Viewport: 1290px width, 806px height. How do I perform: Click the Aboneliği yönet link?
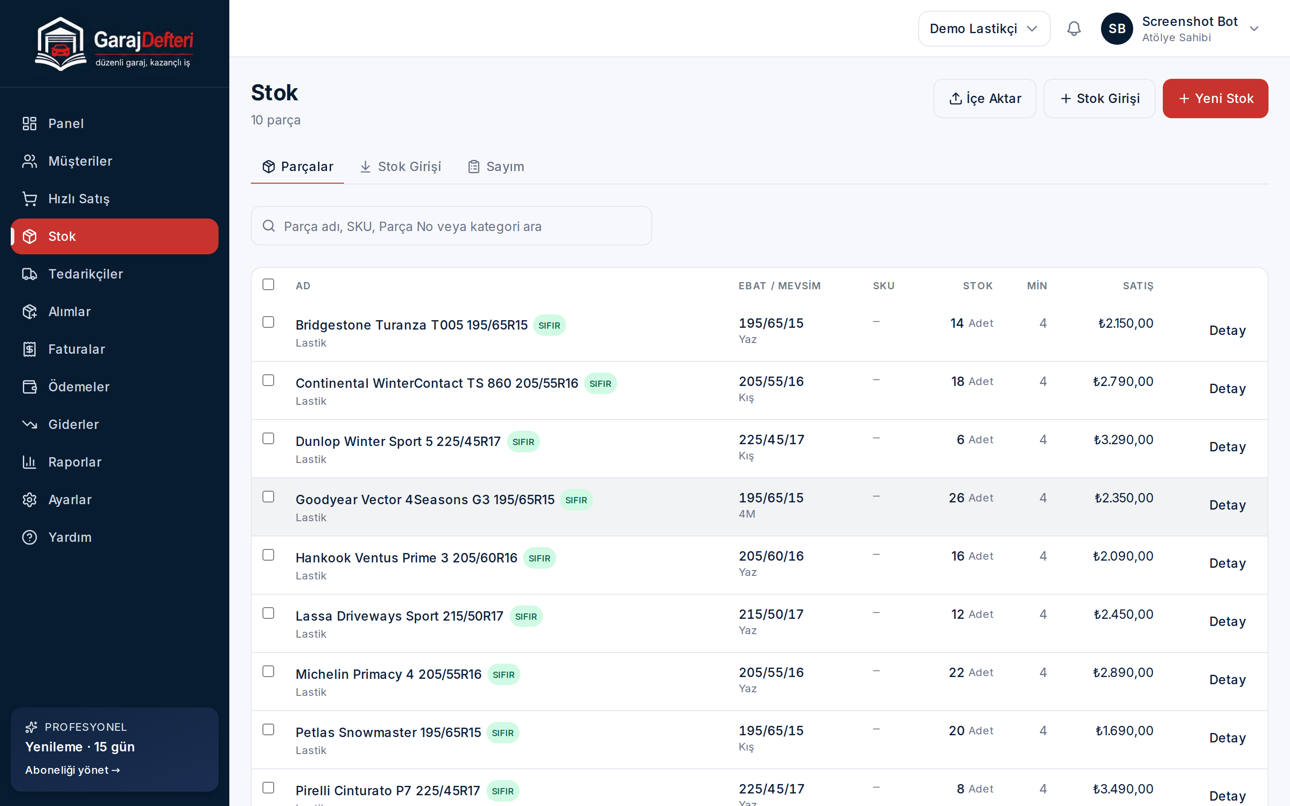pyautogui.click(x=73, y=770)
